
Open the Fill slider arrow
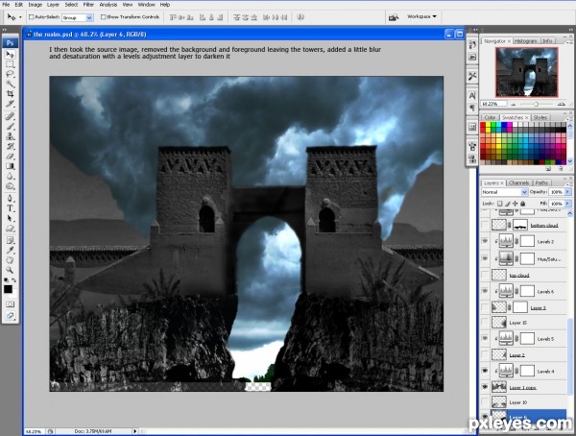(568, 204)
